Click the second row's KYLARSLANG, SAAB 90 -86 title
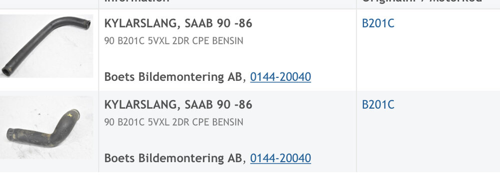The height and width of the screenshot is (182, 500). tap(178, 105)
